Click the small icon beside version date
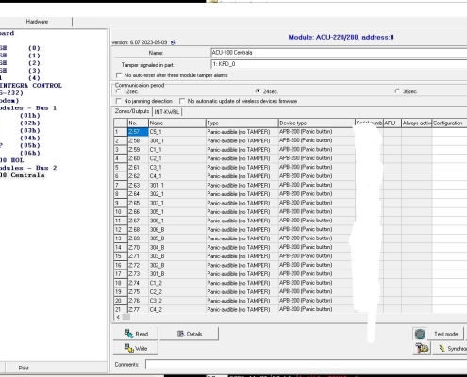This screenshot has height=377, width=467. 173,42
